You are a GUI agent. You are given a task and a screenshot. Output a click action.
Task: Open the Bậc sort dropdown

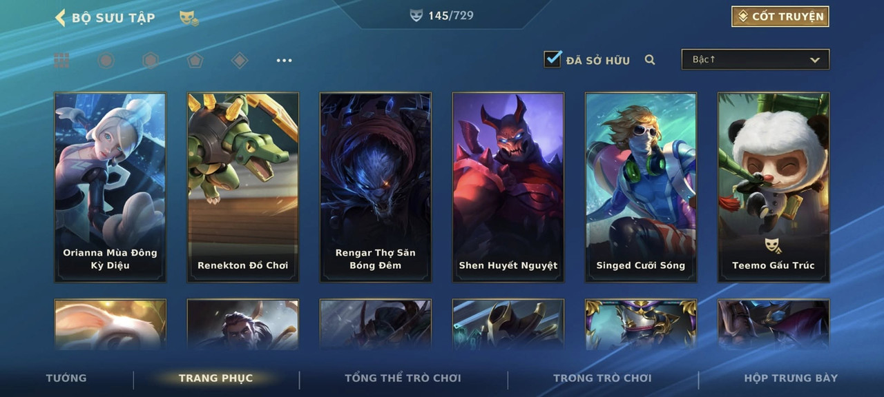(x=756, y=59)
